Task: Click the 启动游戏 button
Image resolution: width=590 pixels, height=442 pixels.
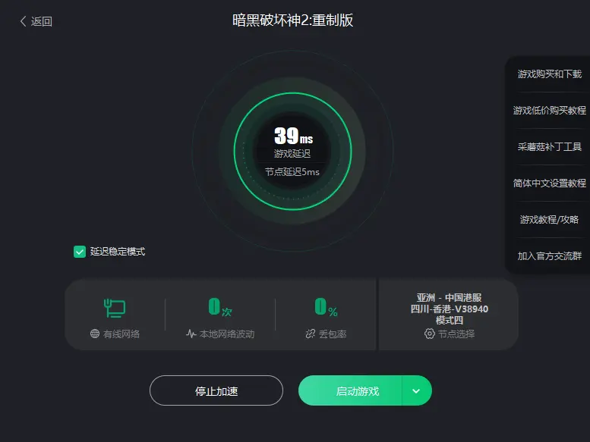Action: [350, 391]
